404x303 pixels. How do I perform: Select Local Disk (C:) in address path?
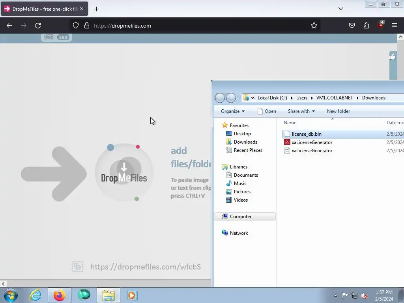tap(272, 98)
